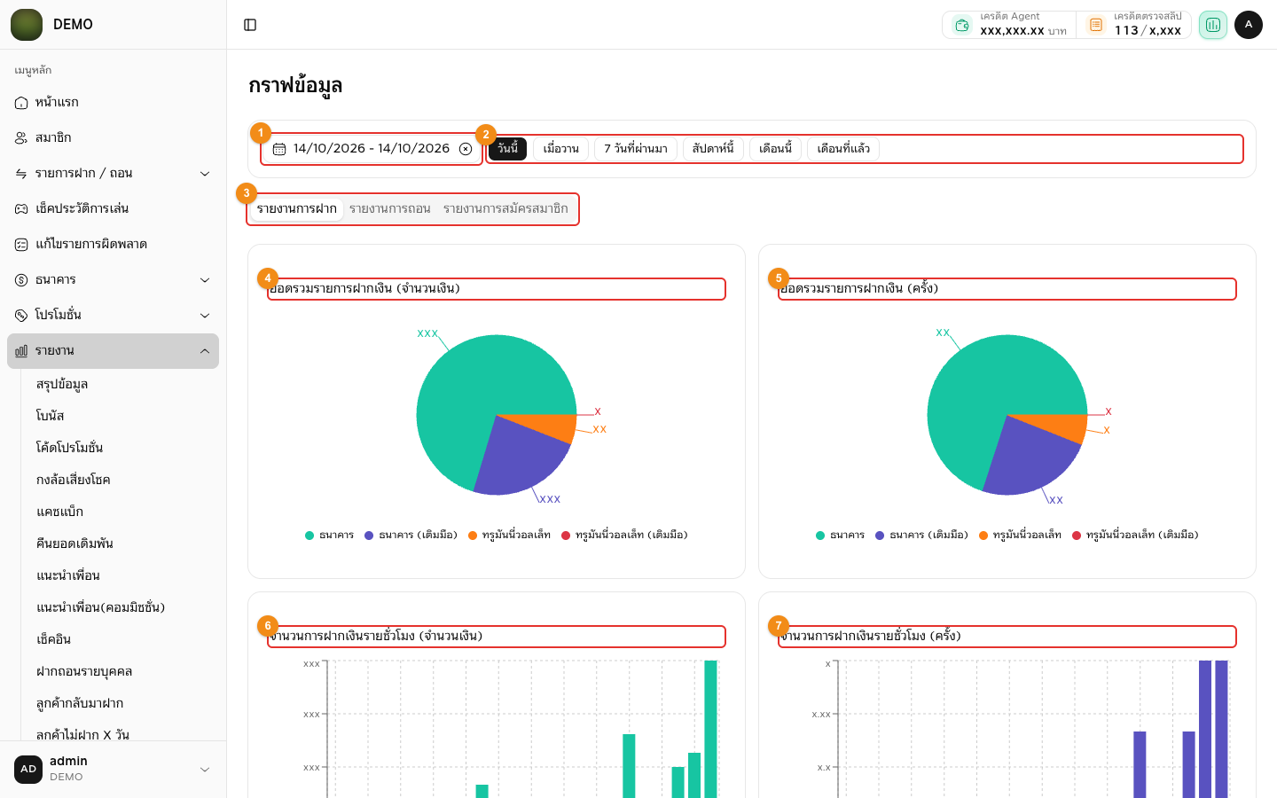This screenshot has width=1277, height=798.
Task: Switch to the รายงานการถอน tab
Action: pos(390,209)
